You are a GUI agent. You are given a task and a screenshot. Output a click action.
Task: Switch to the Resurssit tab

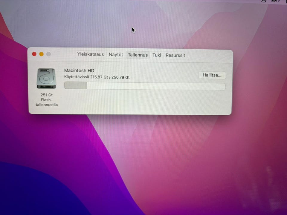[x=175, y=55]
